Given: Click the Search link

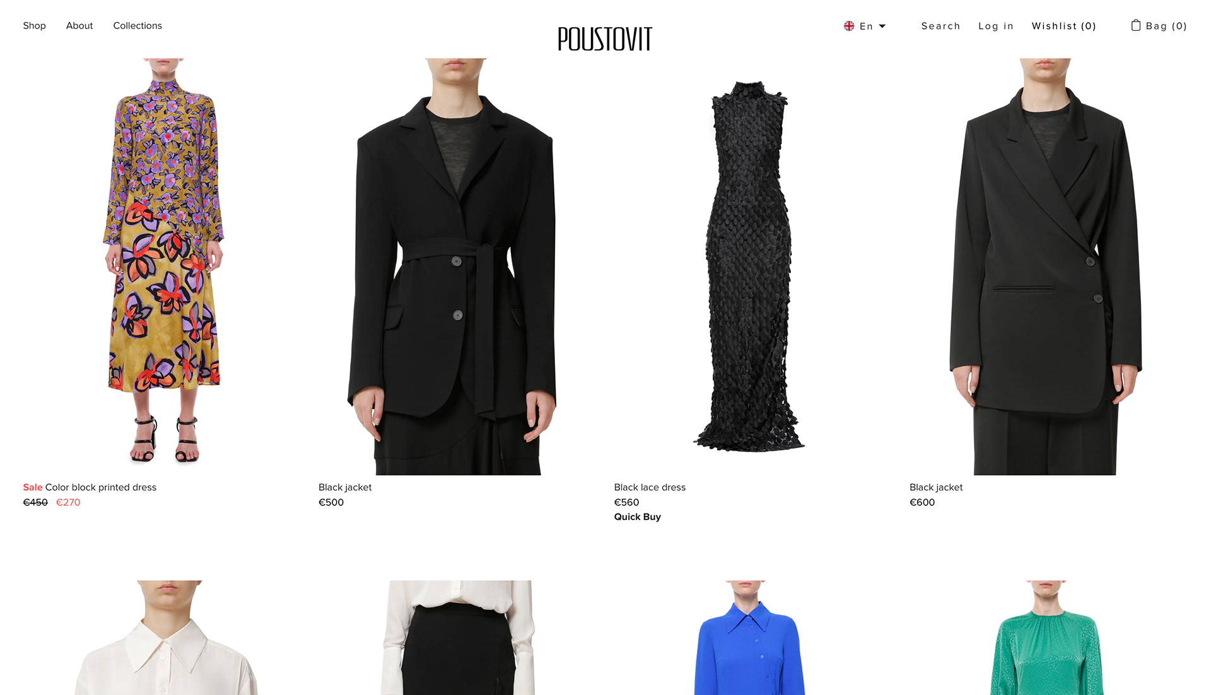Looking at the screenshot, I should coord(940,26).
